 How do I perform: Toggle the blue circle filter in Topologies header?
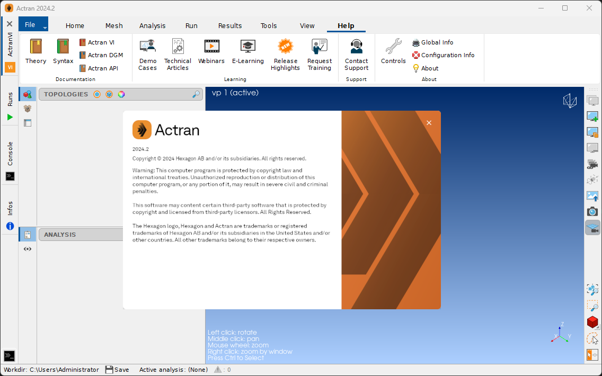coord(97,94)
